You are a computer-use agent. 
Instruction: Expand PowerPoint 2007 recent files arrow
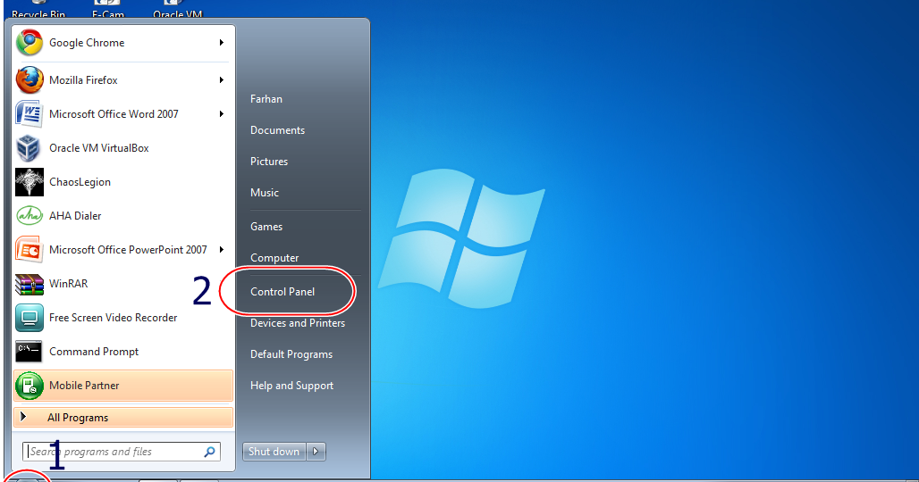click(222, 250)
